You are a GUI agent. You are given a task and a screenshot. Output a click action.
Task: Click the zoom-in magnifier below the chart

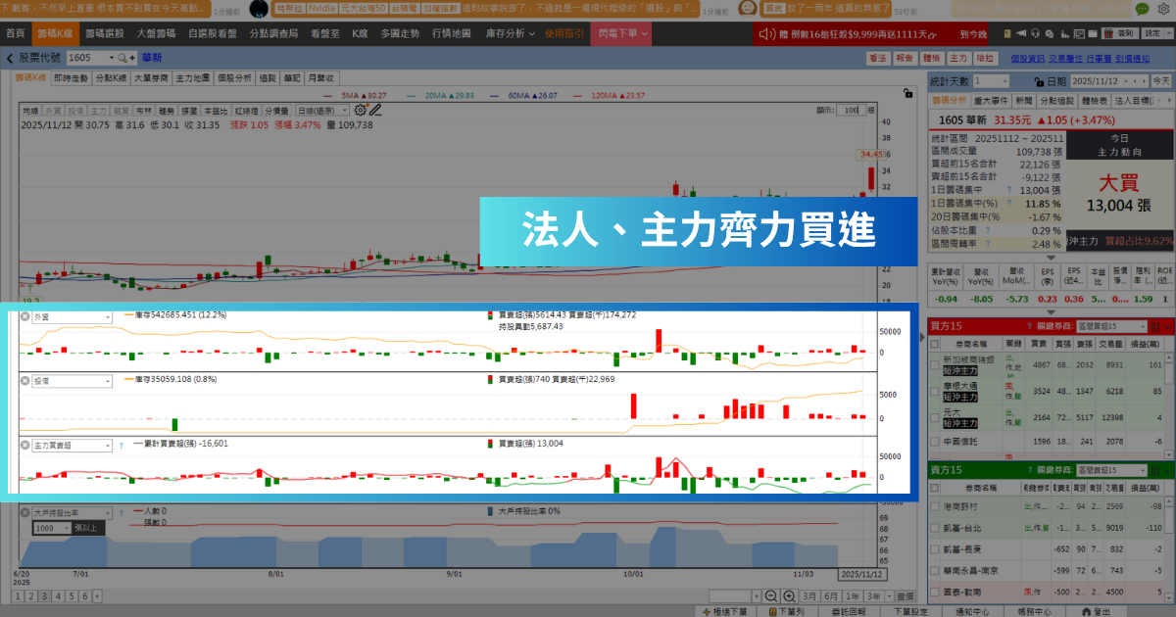click(790, 594)
